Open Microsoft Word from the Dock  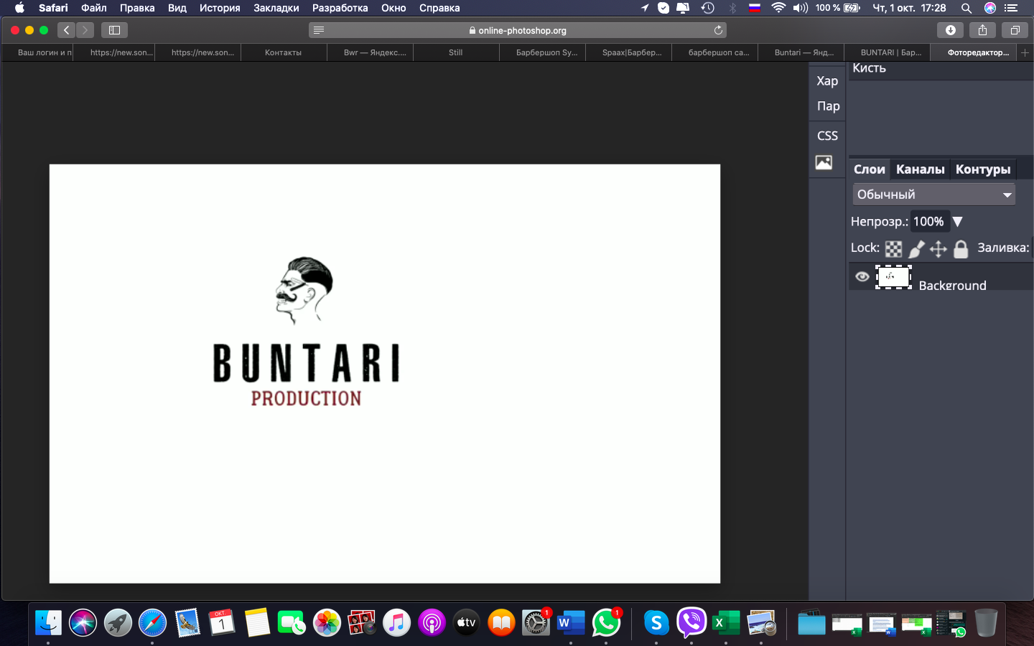(571, 622)
